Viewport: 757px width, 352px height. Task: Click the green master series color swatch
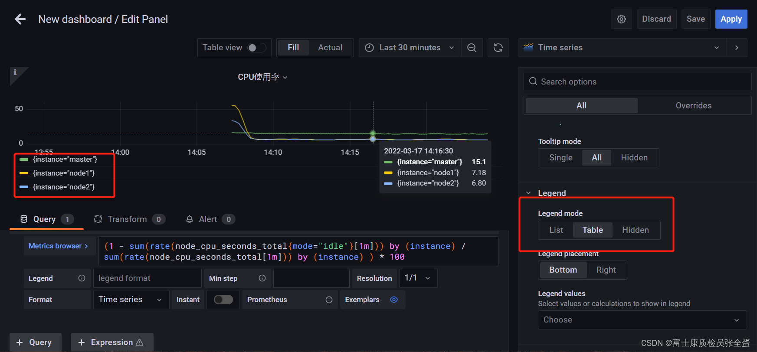pyautogui.click(x=24, y=160)
